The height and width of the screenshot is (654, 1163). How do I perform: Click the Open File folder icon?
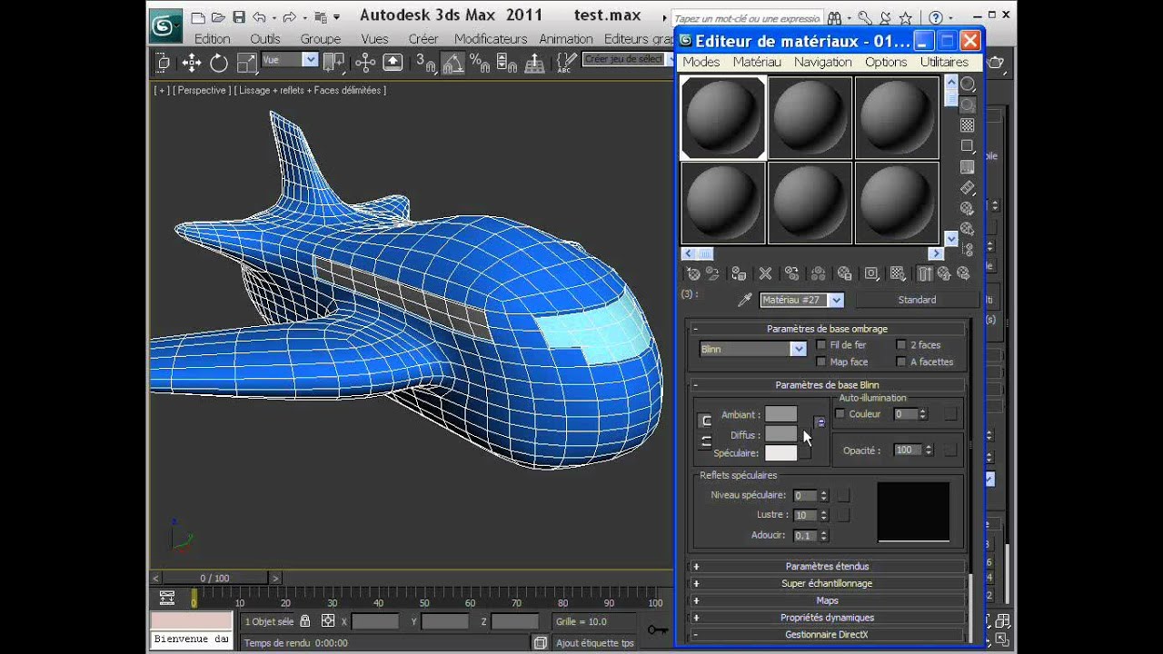pyautogui.click(x=218, y=17)
